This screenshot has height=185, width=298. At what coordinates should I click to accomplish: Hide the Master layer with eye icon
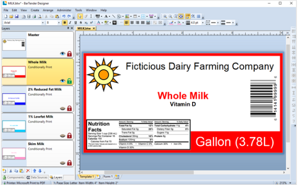point(62,54)
